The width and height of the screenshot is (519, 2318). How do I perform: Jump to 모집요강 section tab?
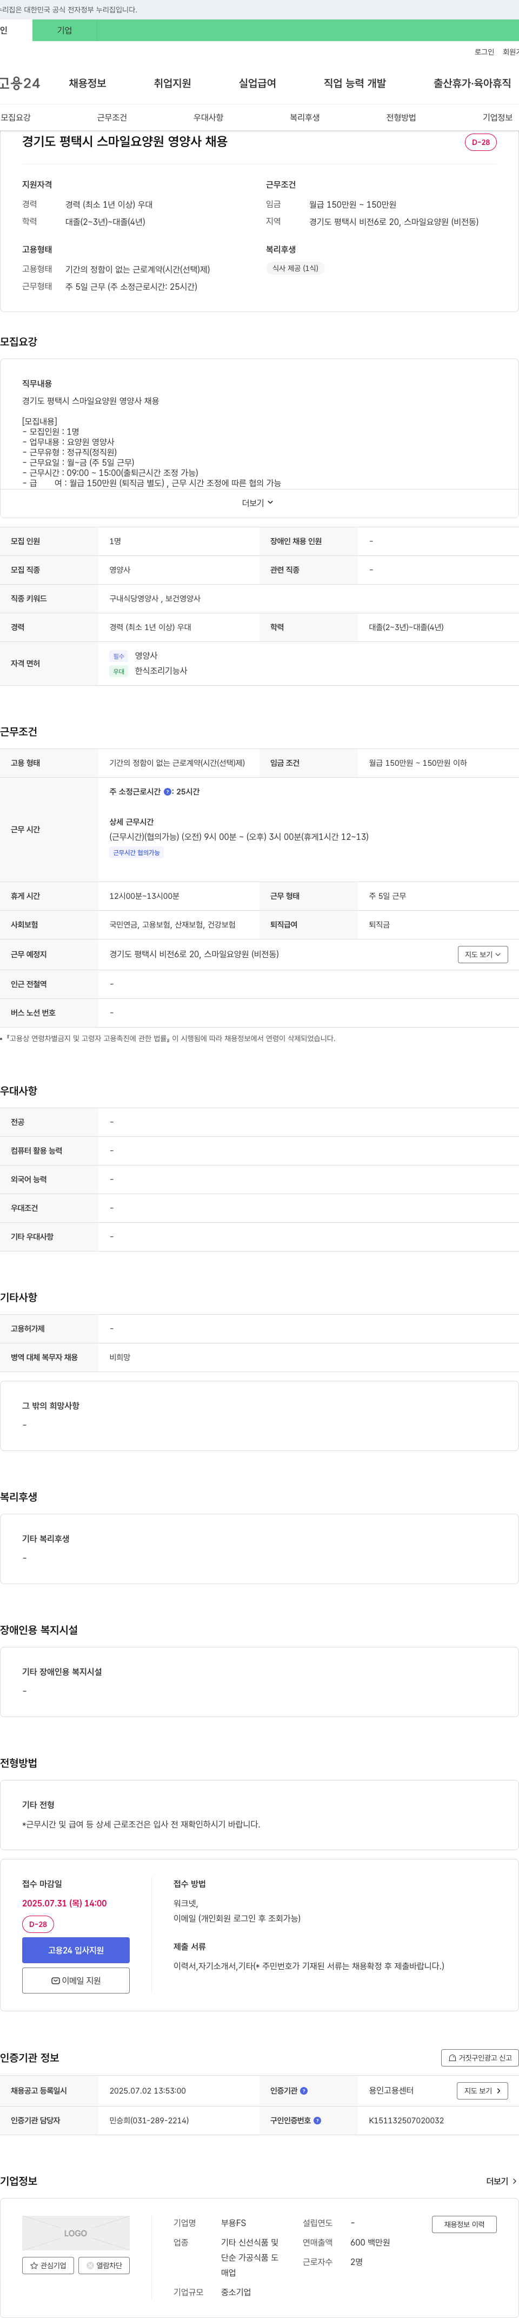[x=15, y=118]
